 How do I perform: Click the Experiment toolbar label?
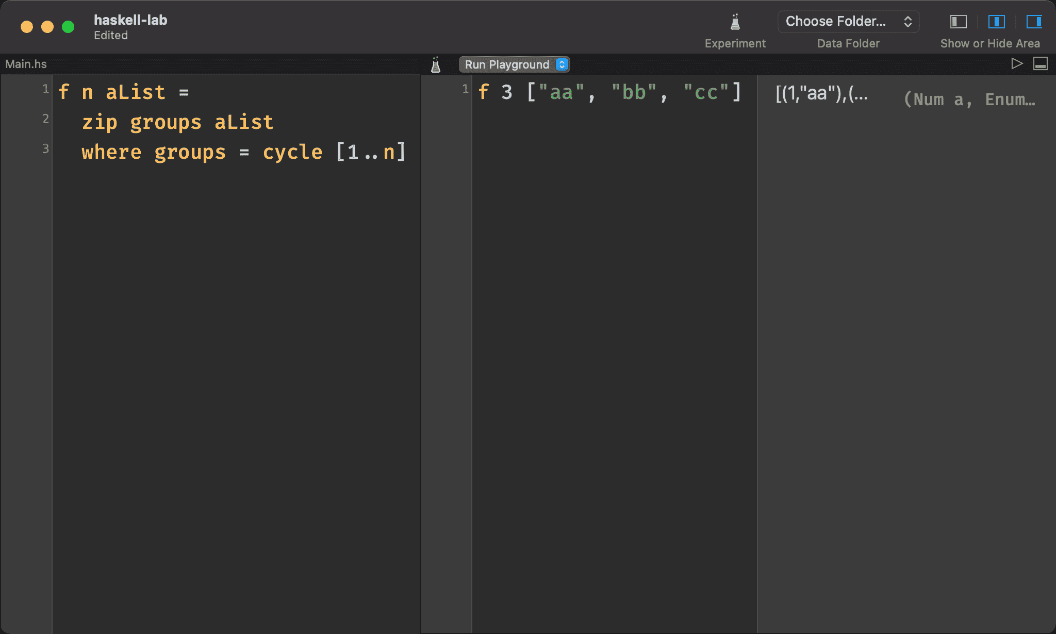[x=735, y=43]
